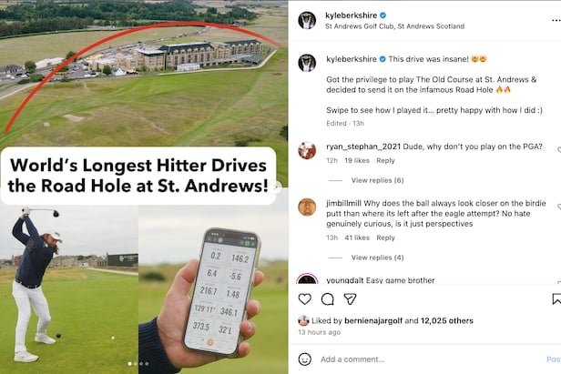Expand View replies (4)
The width and height of the screenshot is (561, 374).
377,258
